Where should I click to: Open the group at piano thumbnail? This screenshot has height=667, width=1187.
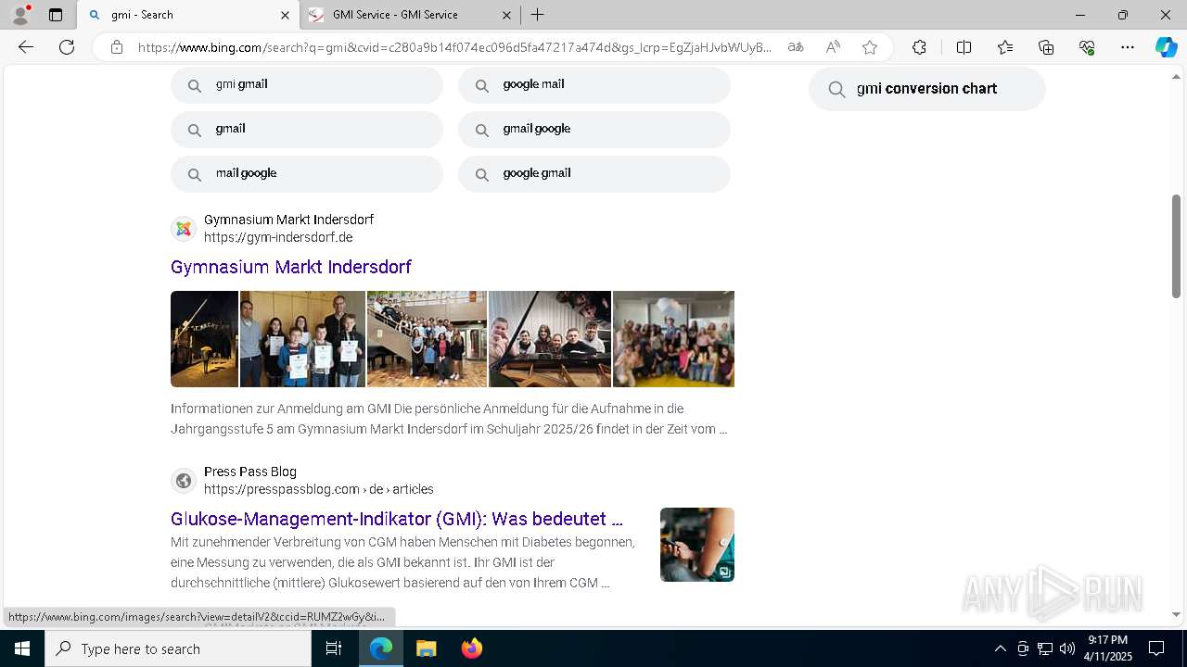point(550,339)
